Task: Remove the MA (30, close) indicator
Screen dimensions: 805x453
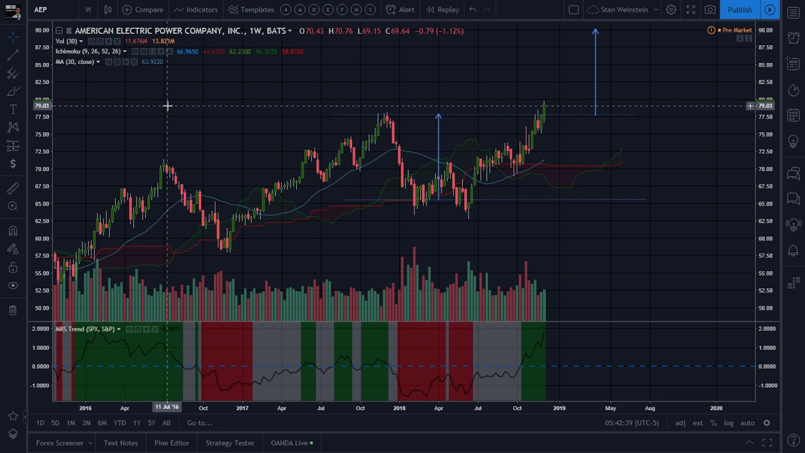Action: pos(134,62)
